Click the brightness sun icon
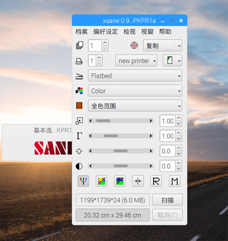Viewport: 228px width, 241px height. pyautogui.click(x=79, y=151)
